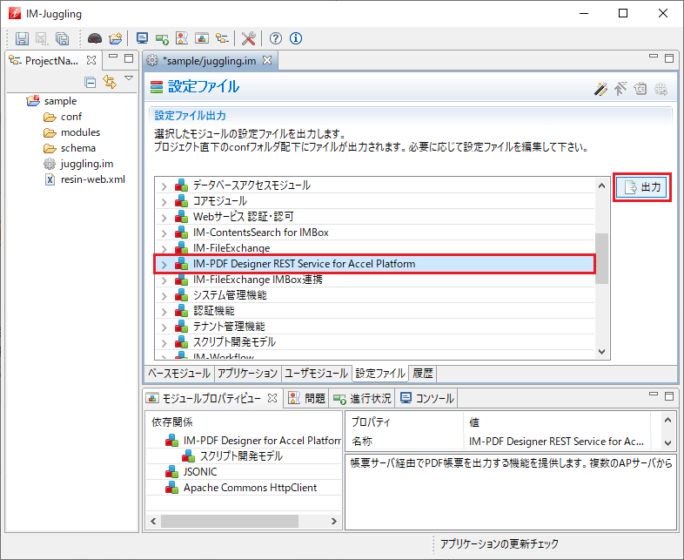Click the project navigator toolbar icon
This screenshot has width=684, height=560.
pyautogui.click(x=222, y=38)
